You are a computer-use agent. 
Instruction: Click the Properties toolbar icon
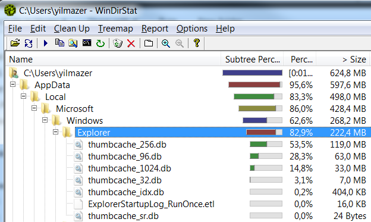tap(149, 43)
